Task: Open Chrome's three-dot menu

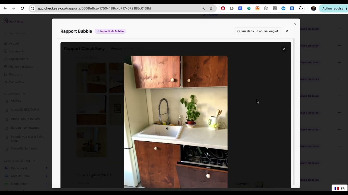Action: (346, 8)
